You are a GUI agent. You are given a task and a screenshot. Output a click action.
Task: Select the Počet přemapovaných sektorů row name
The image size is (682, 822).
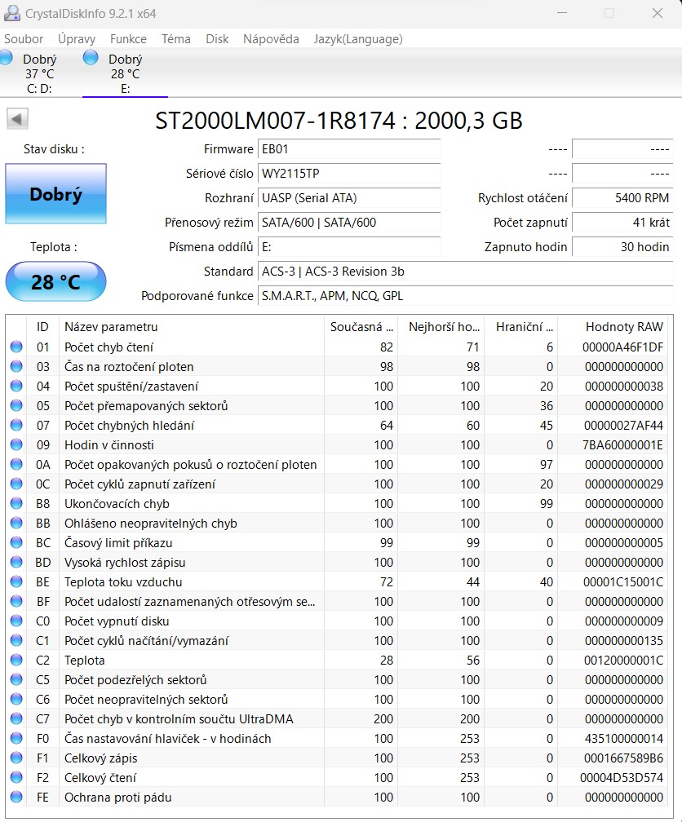pos(146,406)
